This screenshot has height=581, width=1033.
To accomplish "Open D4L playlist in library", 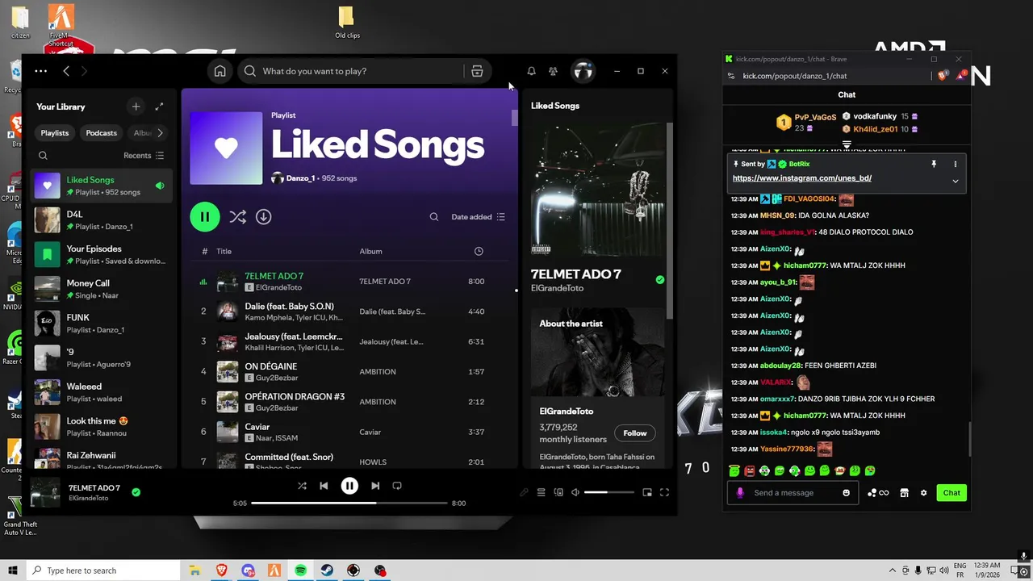I will point(101,220).
